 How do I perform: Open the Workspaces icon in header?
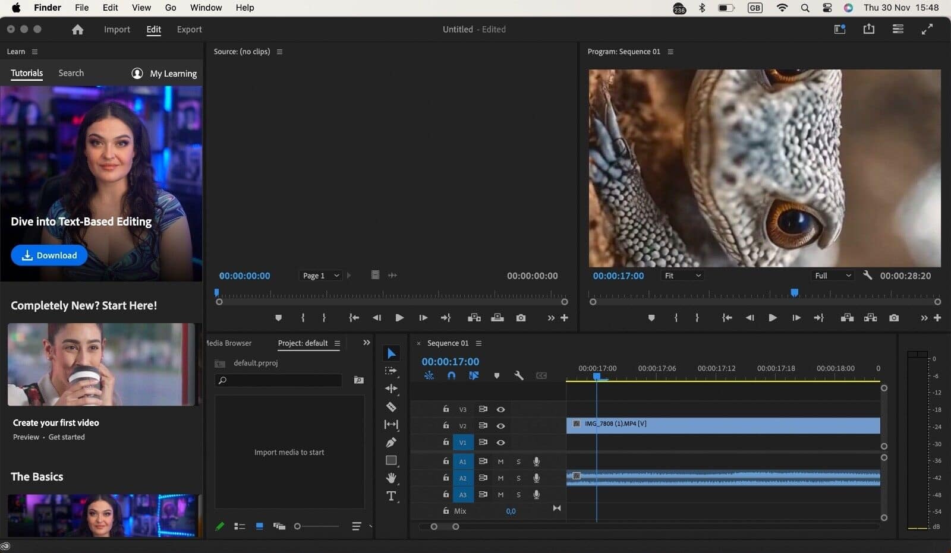pyautogui.click(x=839, y=29)
